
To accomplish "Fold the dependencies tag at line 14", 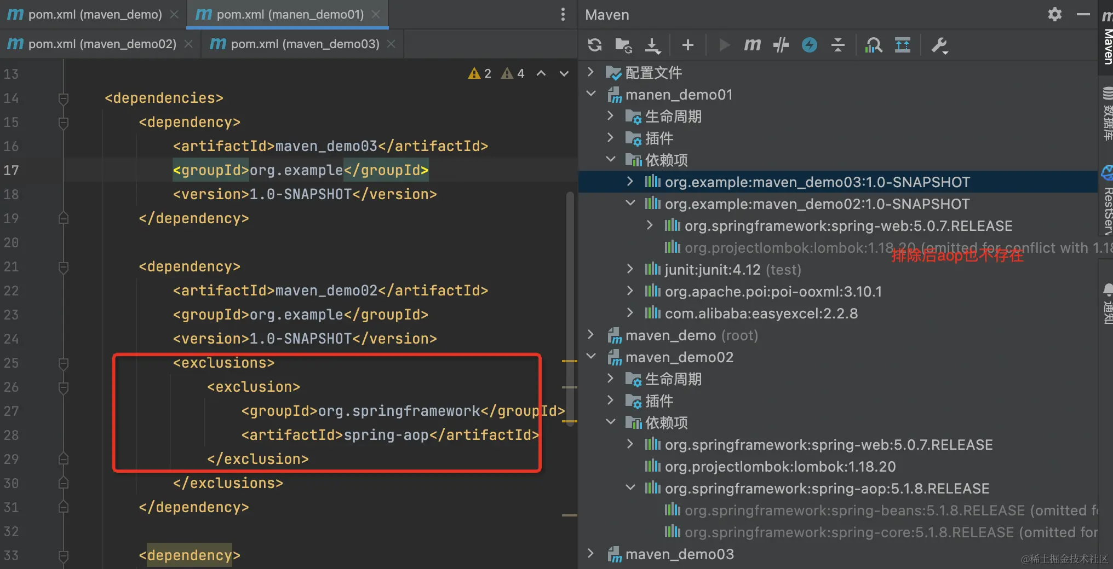I will [64, 98].
